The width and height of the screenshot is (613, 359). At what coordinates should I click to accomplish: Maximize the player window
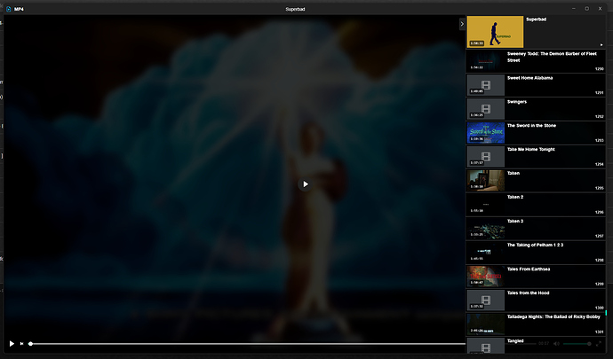click(586, 8)
